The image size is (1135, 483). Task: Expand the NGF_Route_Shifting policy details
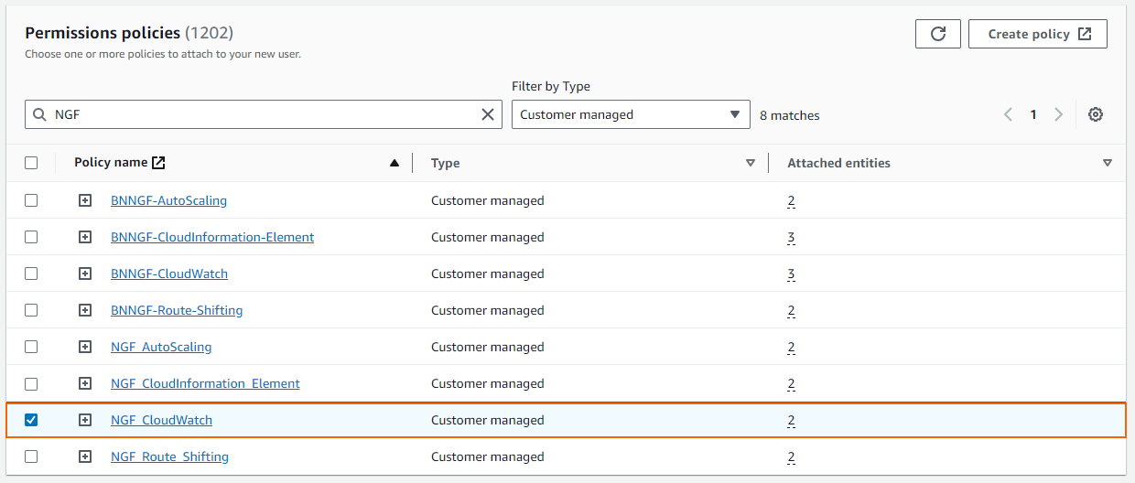pyautogui.click(x=85, y=456)
